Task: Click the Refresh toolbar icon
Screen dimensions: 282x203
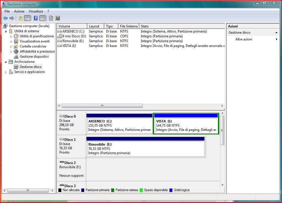Action: point(51,18)
